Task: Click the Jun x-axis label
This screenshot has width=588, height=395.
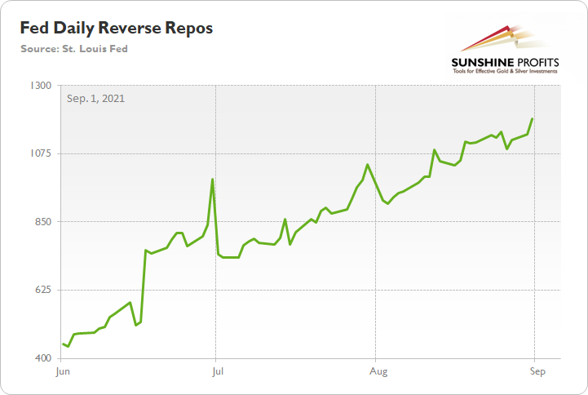Action: pos(63,372)
